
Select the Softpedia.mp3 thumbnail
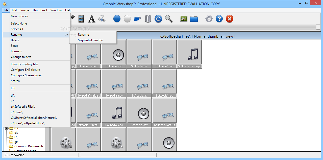114,113
